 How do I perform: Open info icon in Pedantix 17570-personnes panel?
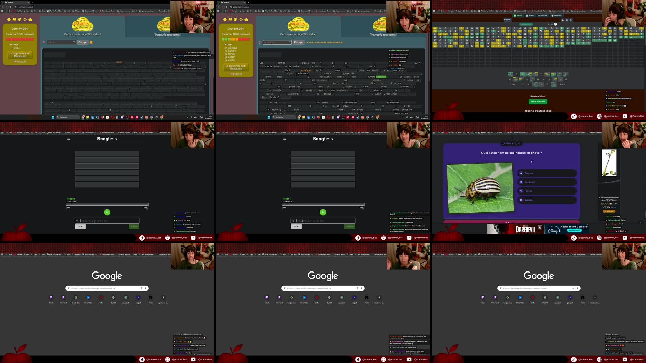(9, 20)
